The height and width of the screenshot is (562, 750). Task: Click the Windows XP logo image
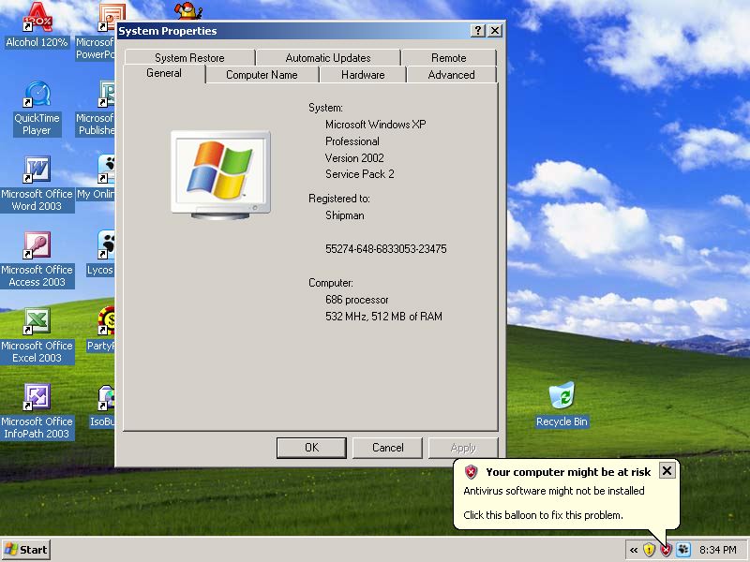[220, 175]
